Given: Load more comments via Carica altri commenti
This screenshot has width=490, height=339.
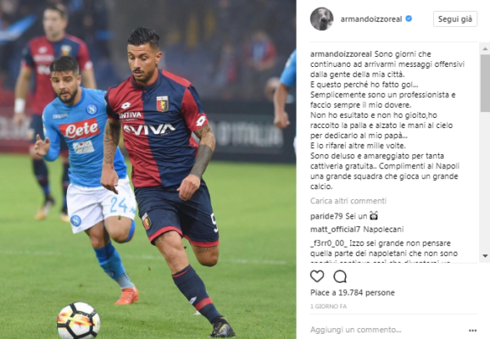Looking at the screenshot, I should pos(348,201).
